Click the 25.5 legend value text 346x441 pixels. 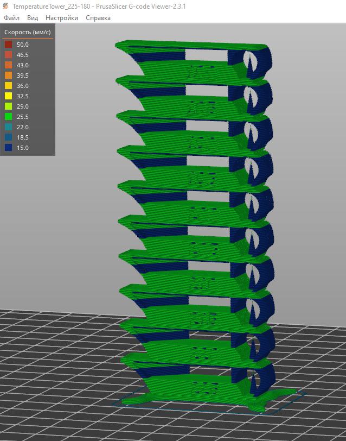click(22, 117)
